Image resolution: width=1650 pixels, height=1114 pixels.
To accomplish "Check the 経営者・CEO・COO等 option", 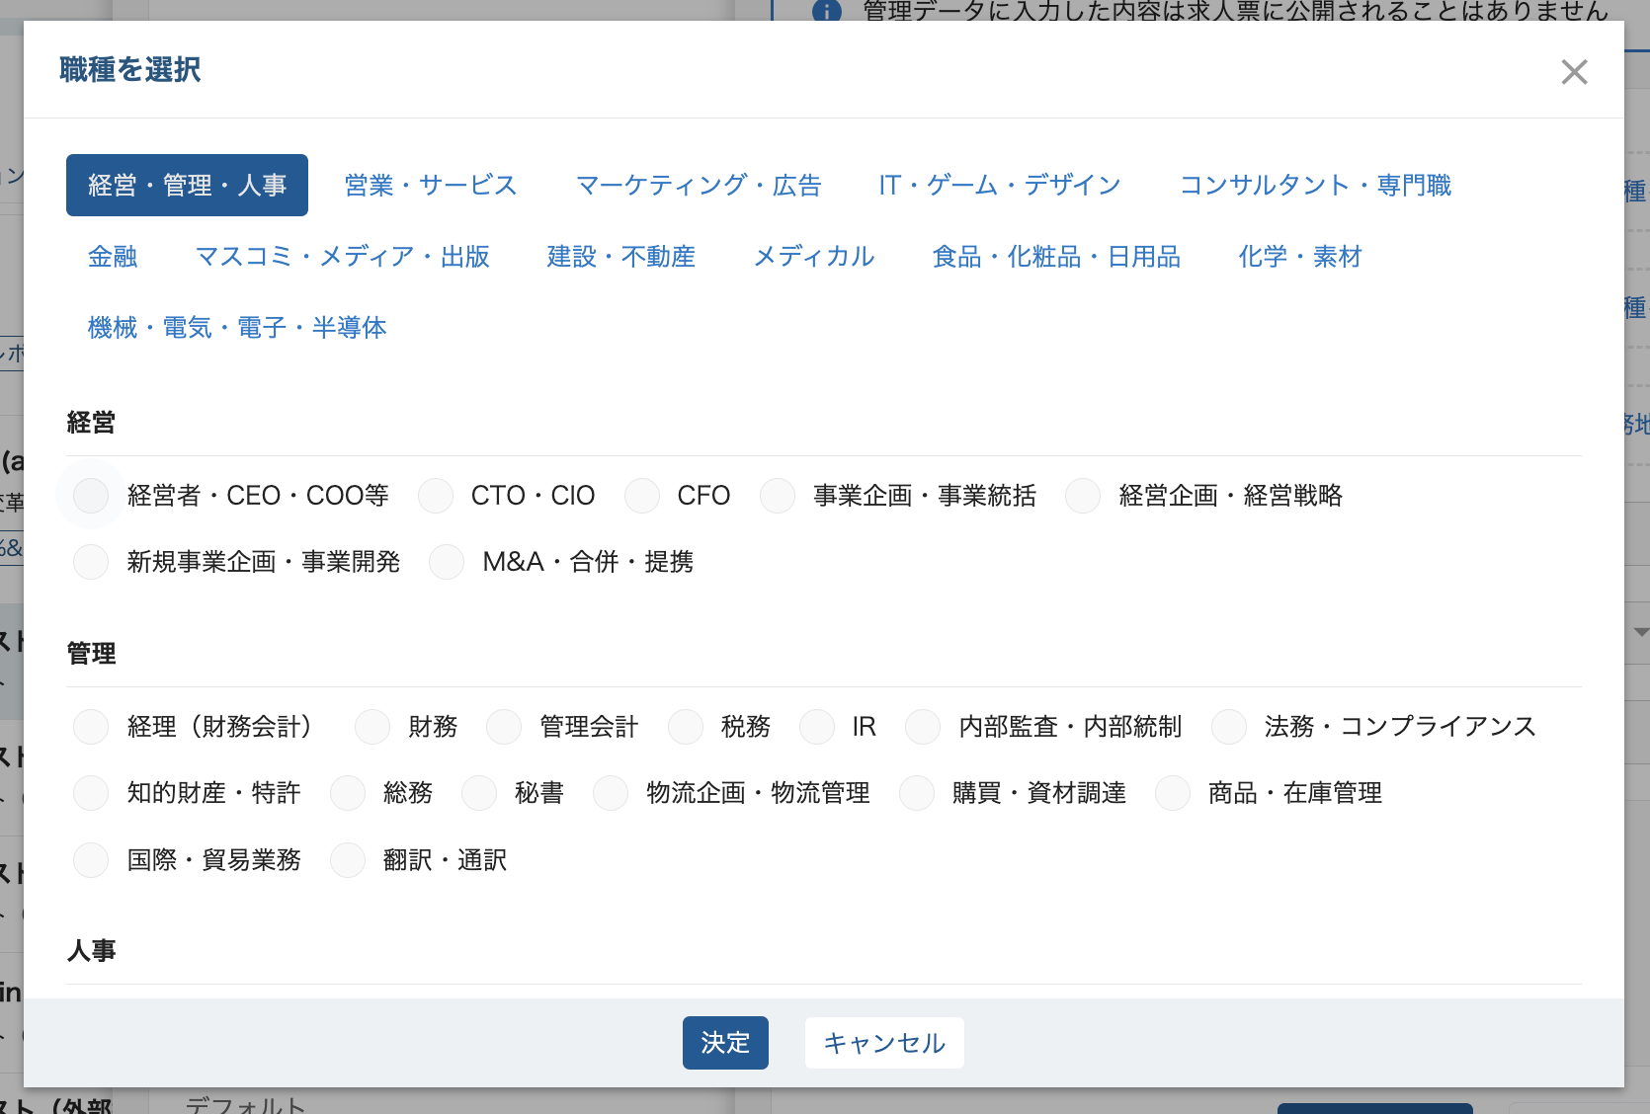I will point(91,495).
